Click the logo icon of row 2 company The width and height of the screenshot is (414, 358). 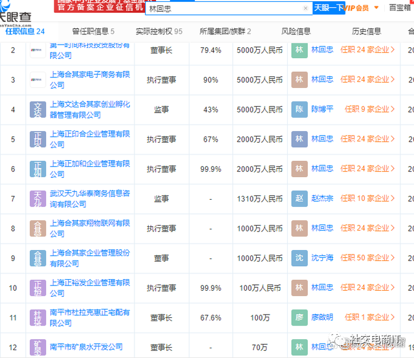[x=38, y=50]
